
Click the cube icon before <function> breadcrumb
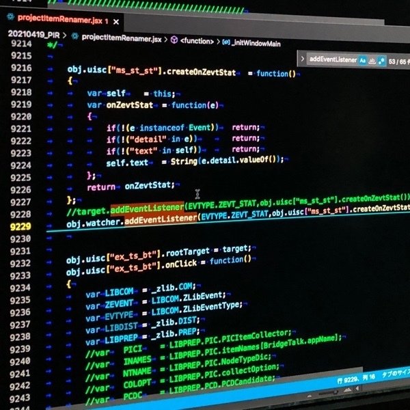(x=174, y=40)
